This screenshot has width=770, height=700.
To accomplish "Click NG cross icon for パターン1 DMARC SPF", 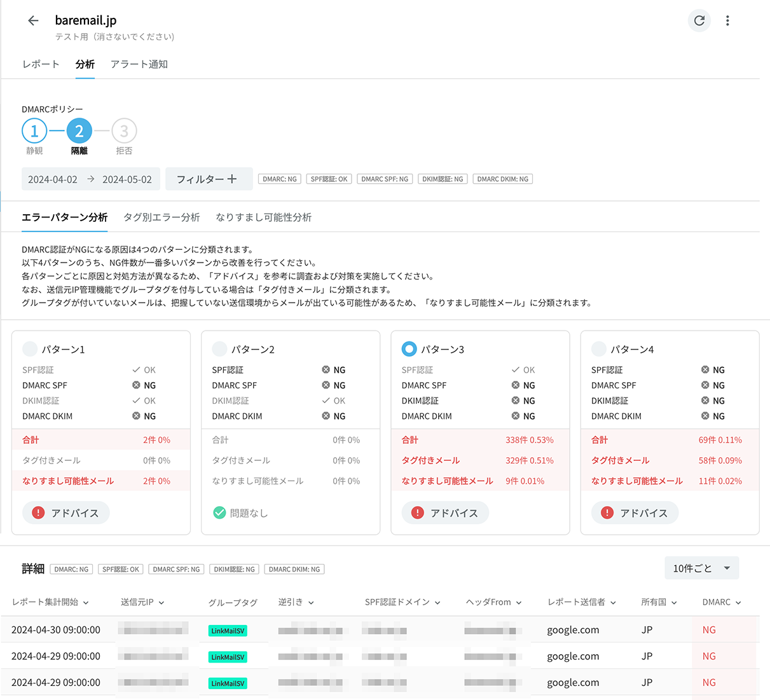I will [x=136, y=385].
